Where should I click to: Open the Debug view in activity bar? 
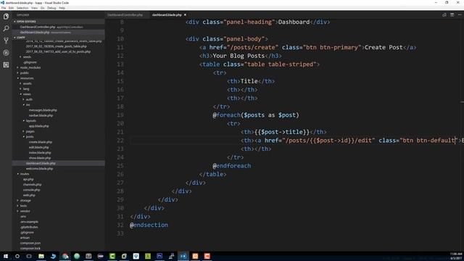point(6,53)
